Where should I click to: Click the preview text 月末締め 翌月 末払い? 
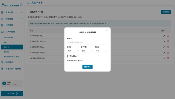click(75, 61)
